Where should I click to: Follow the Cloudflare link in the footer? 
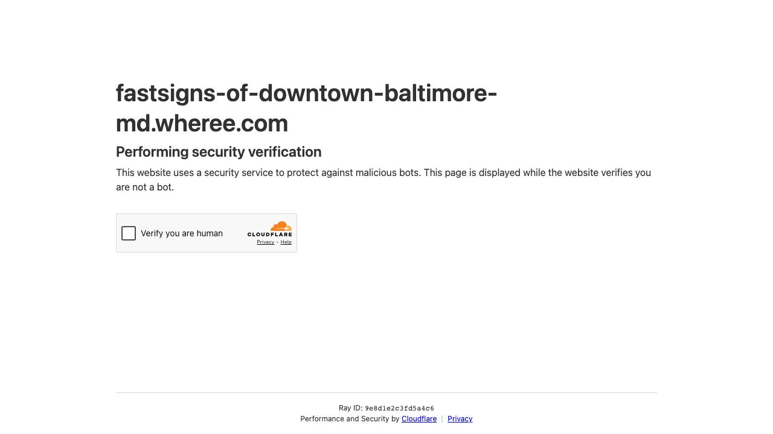click(x=419, y=419)
